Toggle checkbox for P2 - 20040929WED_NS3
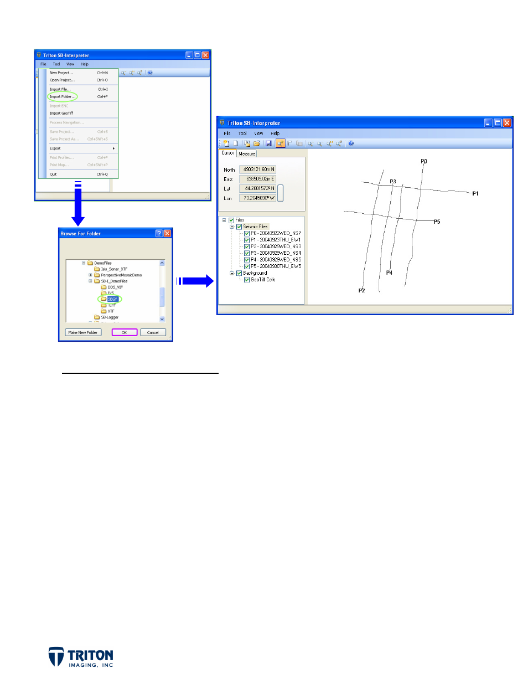 click(247, 246)
